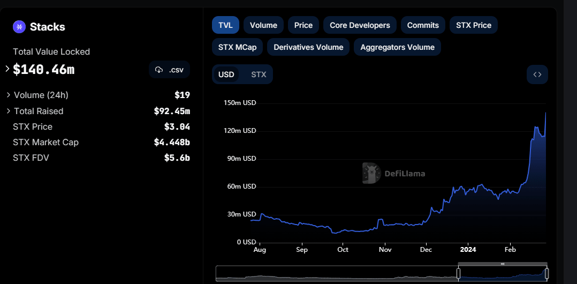This screenshot has height=284, width=577.
Task: Click the download icon beside .csv
Action: click(159, 70)
